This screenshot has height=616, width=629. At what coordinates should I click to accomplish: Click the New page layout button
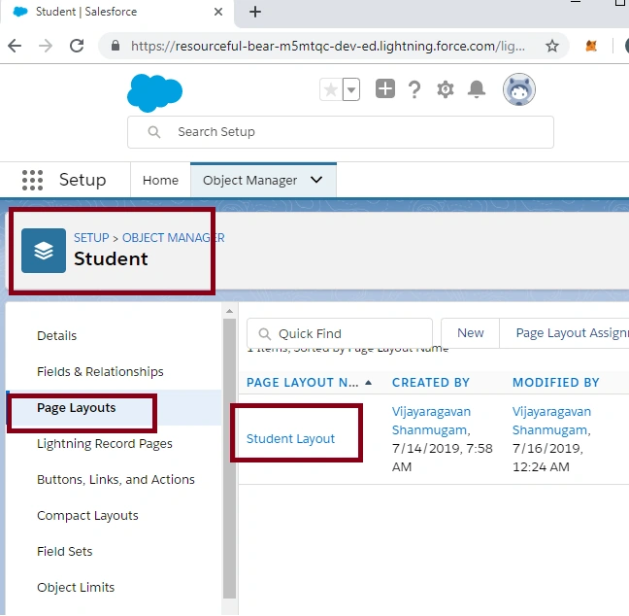[x=471, y=333]
